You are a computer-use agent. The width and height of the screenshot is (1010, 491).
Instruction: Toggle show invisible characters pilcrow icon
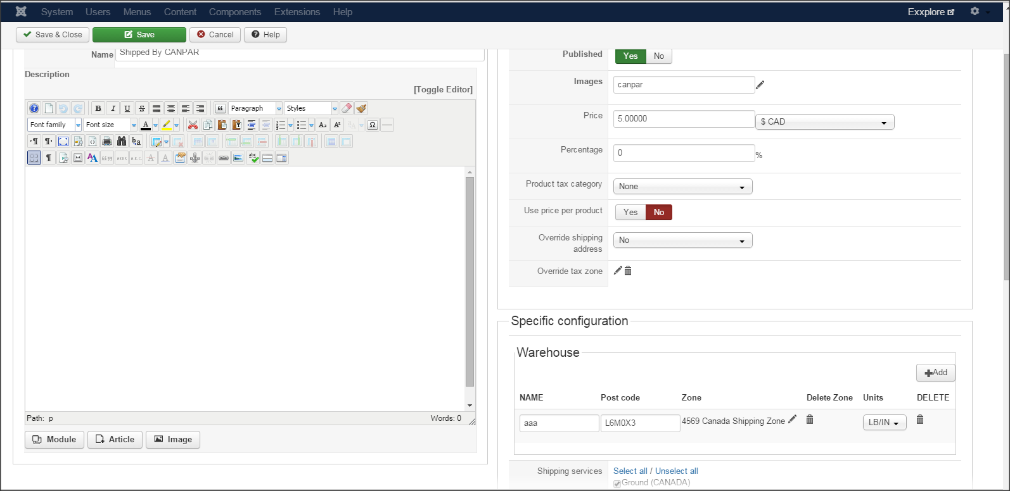(x=49, y=158)
